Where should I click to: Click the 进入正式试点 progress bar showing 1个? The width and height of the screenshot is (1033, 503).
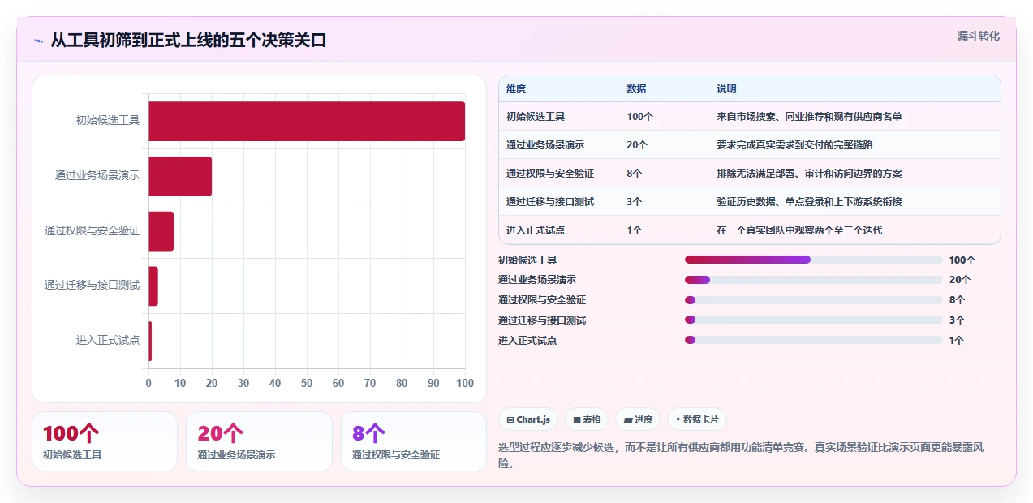point(814,340)
